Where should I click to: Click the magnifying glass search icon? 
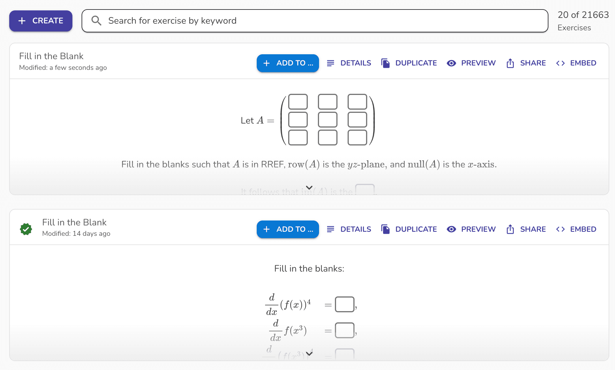click(x=96, y=20)
